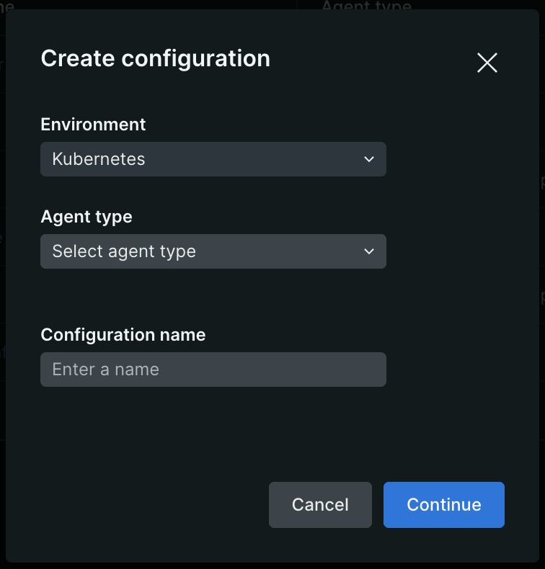Focus the Configuration name input field
Viewport: 545px width, 569px height.
click(213, 369)
